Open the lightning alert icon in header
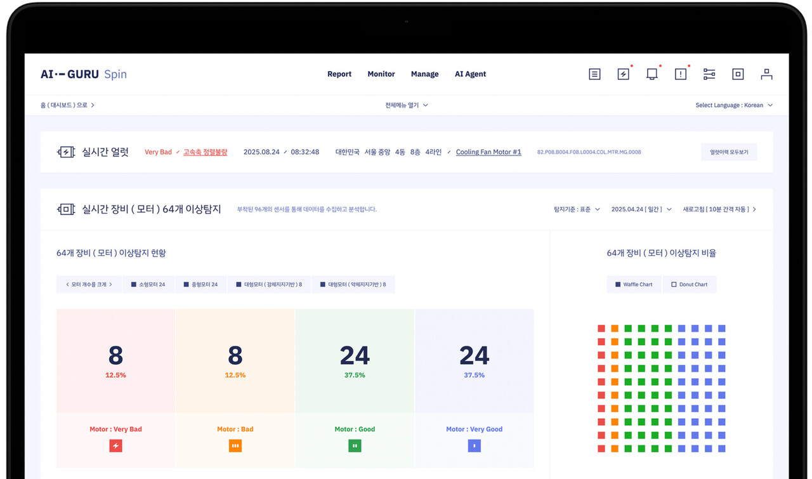The width and height of the screenshot is (812, 479). pyautogui.click(x=623, y=74)
